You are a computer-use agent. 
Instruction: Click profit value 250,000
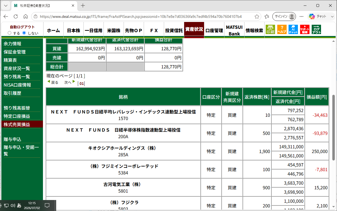pos(319,151)
